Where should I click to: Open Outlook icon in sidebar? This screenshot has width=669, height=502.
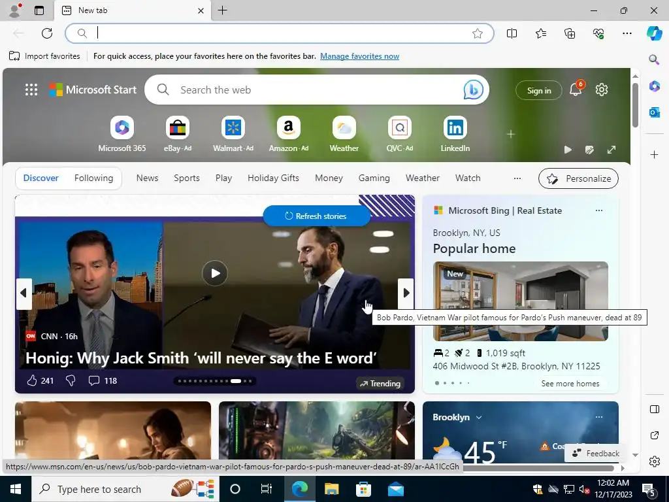coord(654,112)
